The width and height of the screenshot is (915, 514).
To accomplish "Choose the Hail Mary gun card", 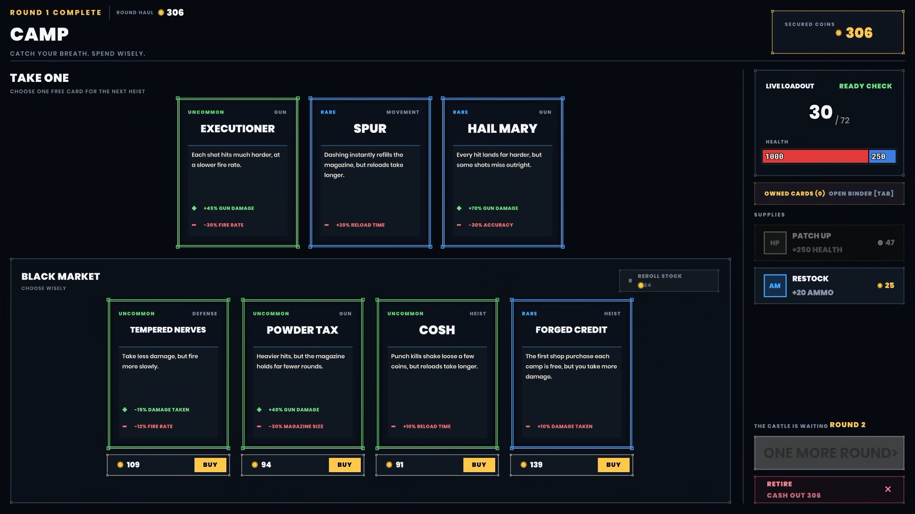I will click(x=503, y=172).
